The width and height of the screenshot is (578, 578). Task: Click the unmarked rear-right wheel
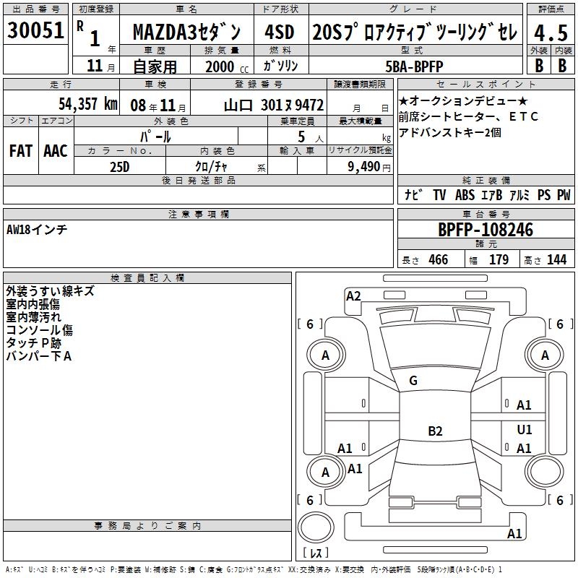coord(545,472)
